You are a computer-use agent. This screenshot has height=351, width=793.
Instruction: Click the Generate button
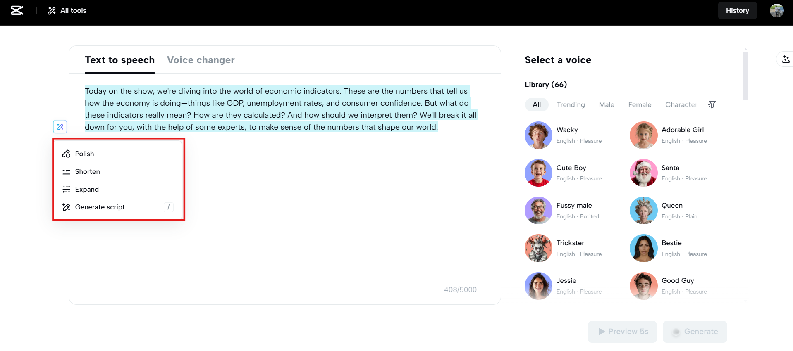(x=695, y=332)
